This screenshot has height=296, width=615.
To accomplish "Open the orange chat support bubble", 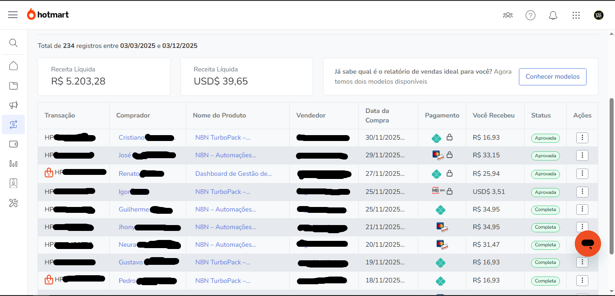I will click(588, 244).
